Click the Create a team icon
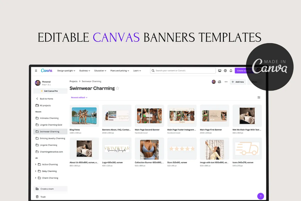This screenshot has width=301, height=201. click(x=37, y=189)
